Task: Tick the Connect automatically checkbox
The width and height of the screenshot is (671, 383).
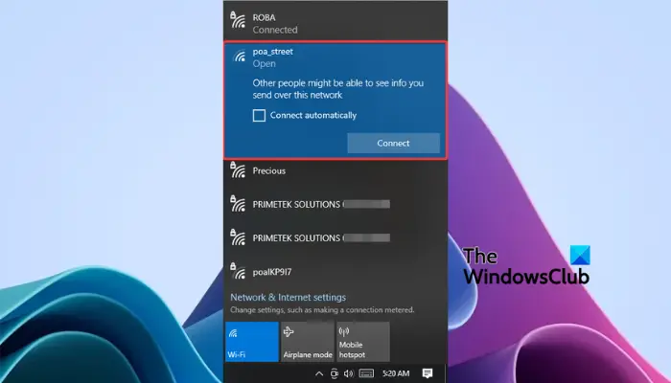Action: coord(259,116)
